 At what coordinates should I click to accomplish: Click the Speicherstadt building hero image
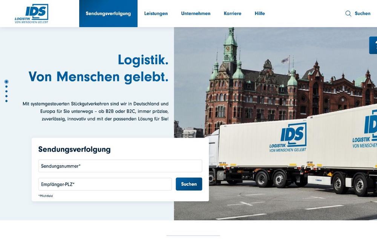point(276,124)
